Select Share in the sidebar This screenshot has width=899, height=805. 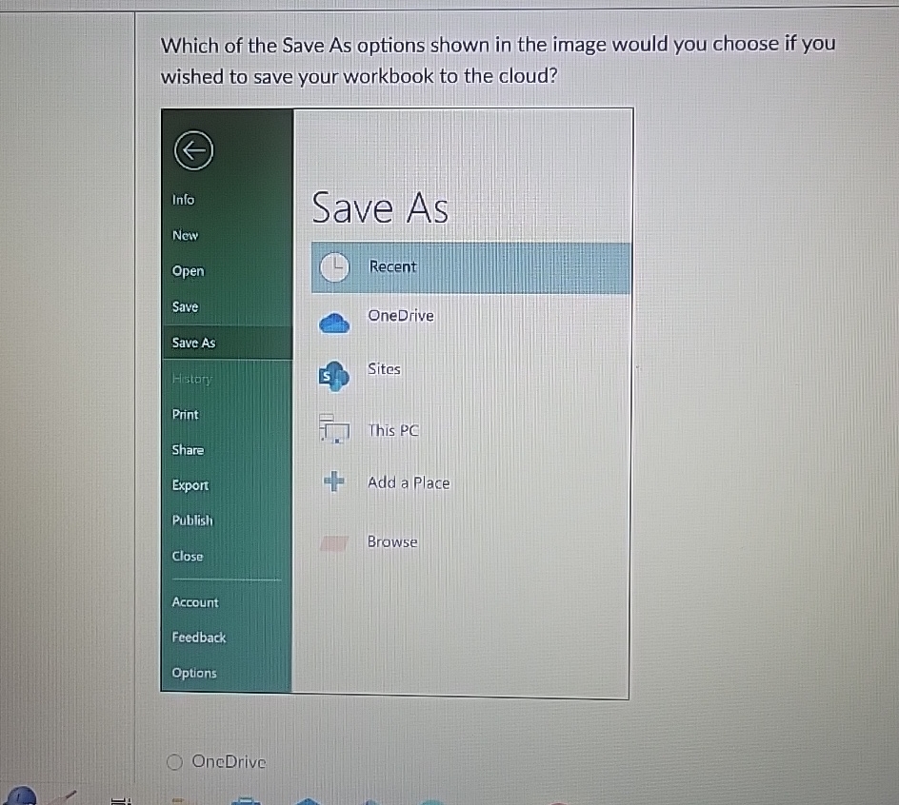click(188, 449)
